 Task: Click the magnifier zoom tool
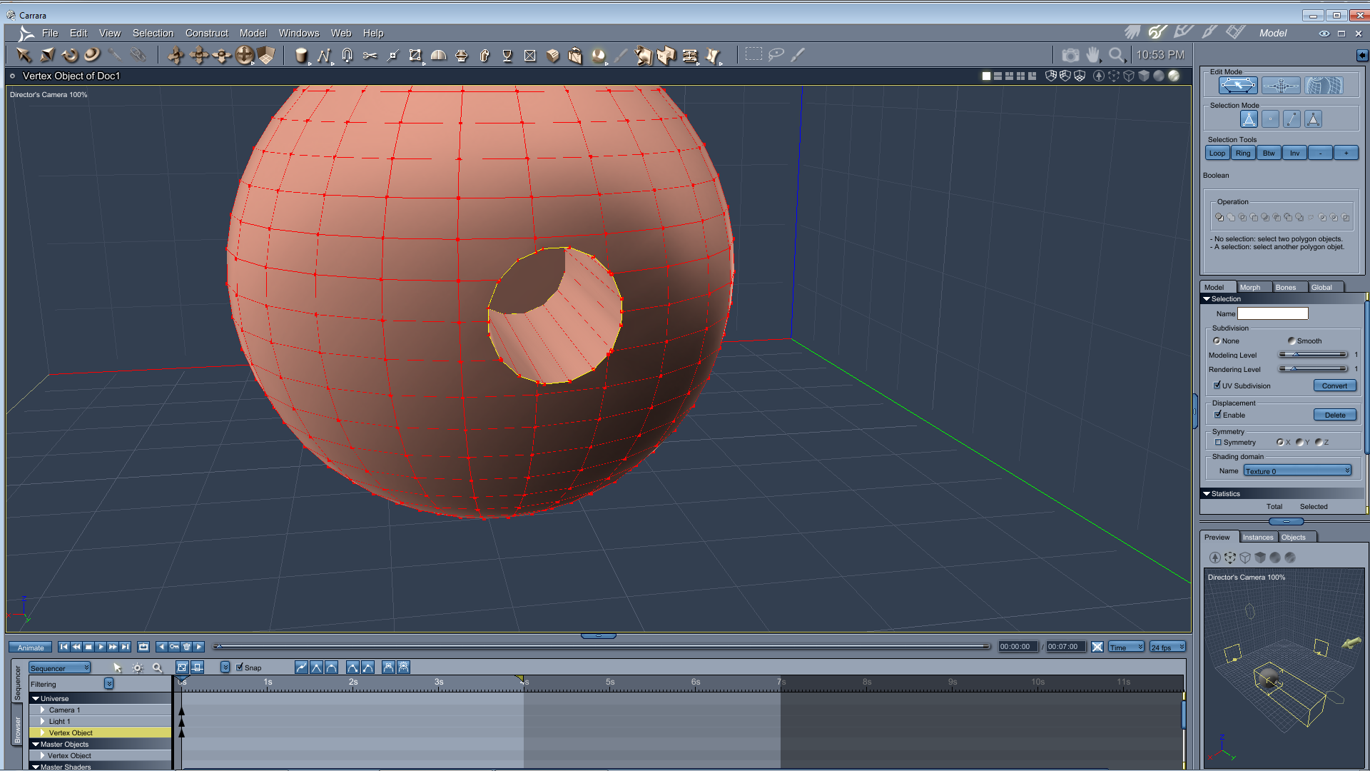1117,55
